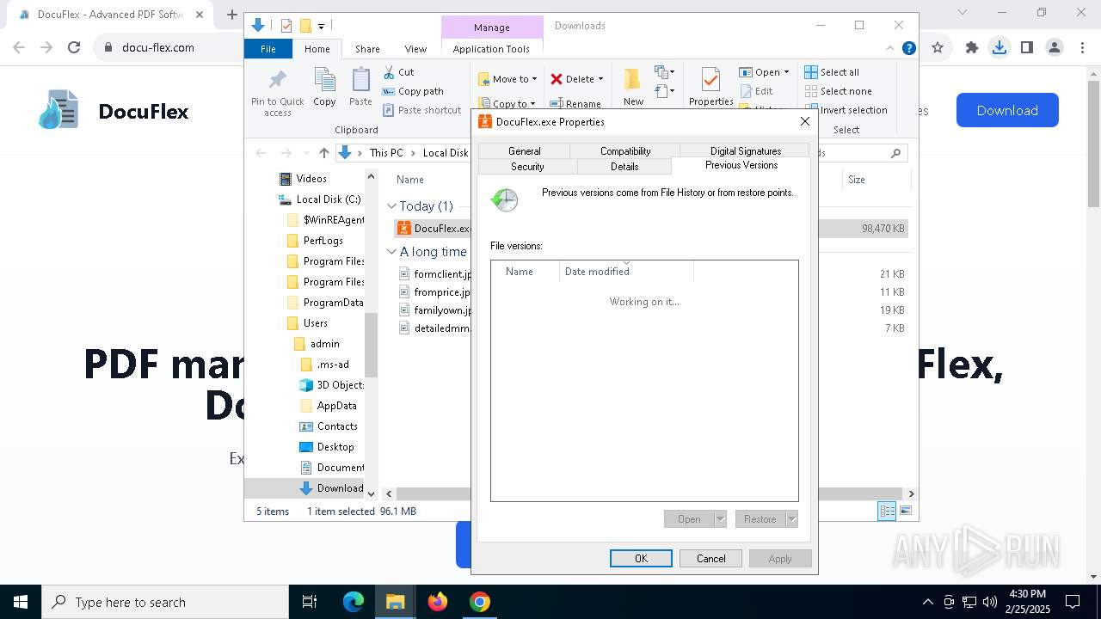This screenshot has width=1101, height=619.
Task: Open Chrome profile avatar icon
Action: (x=1054, y=48)
